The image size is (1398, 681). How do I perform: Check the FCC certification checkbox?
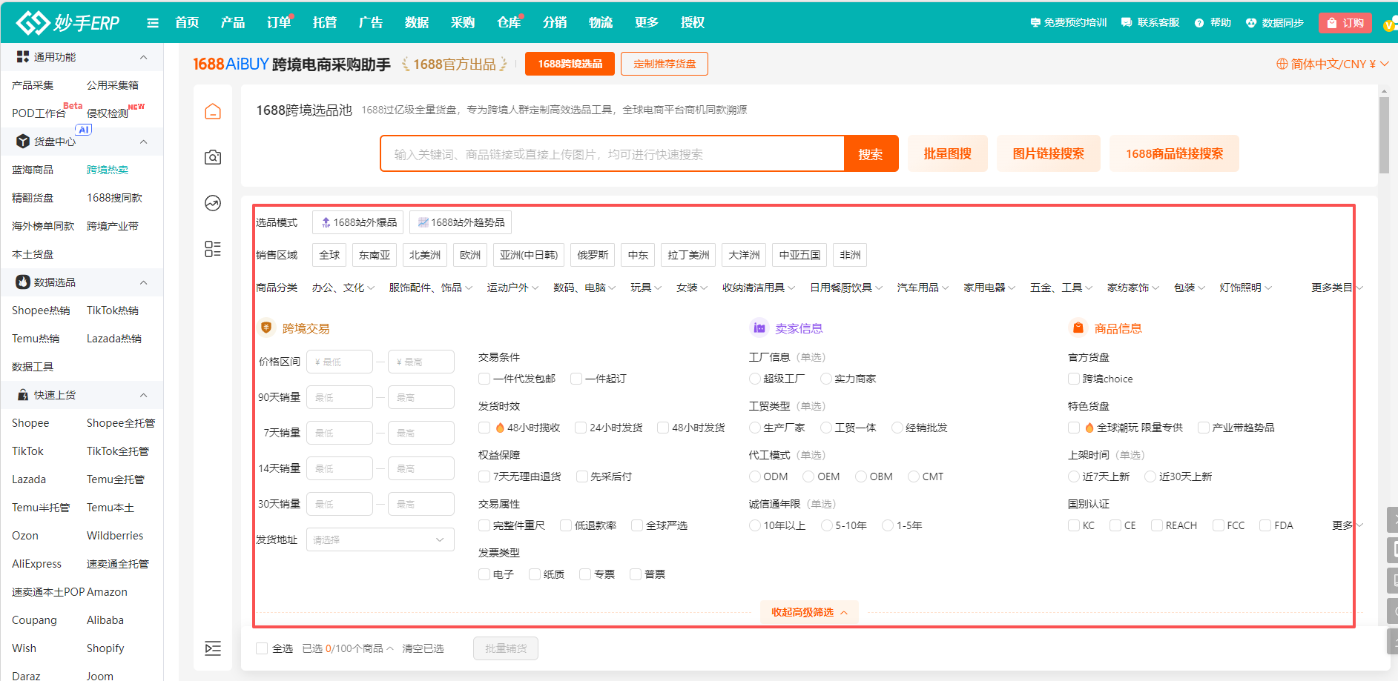[x=1219, y=525]
